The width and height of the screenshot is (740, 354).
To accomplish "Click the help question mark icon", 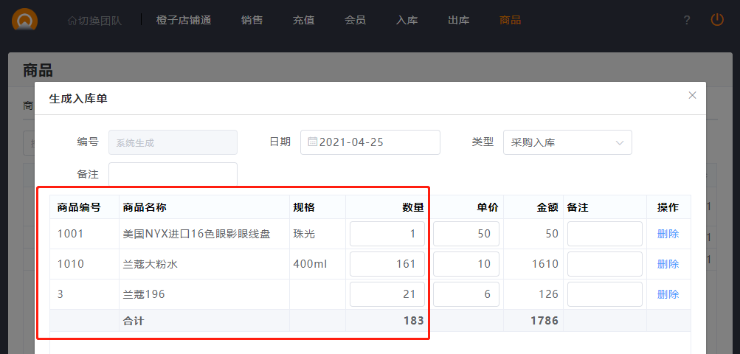I will click(x=687, y=20).
